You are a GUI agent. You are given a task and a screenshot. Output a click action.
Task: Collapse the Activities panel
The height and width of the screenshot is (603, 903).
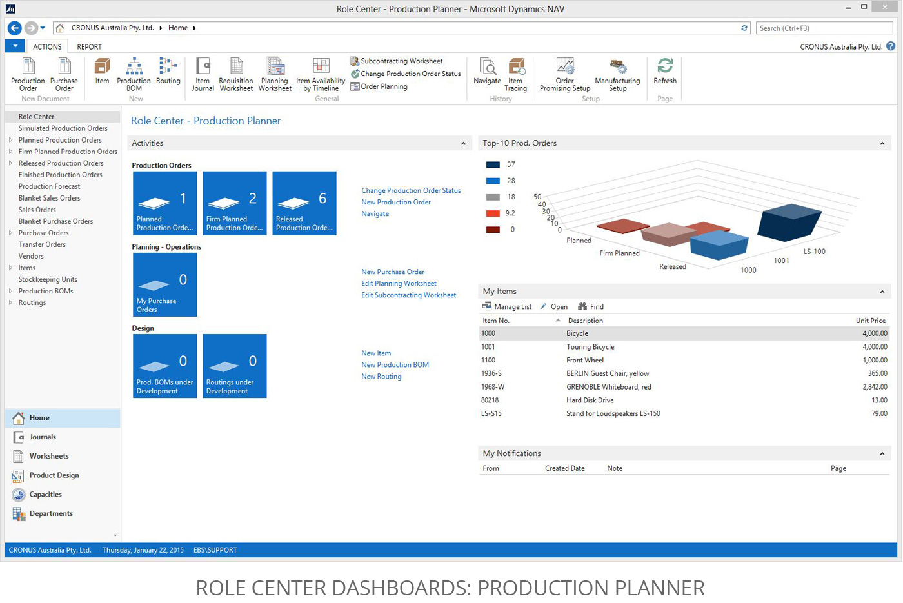pyautogui.click(x=463, y=143)
